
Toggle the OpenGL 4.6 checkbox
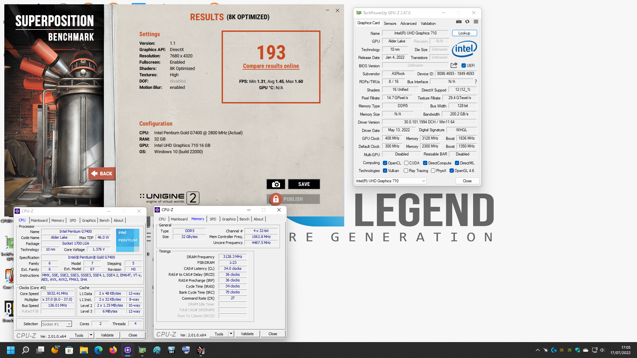pos(452,171)
